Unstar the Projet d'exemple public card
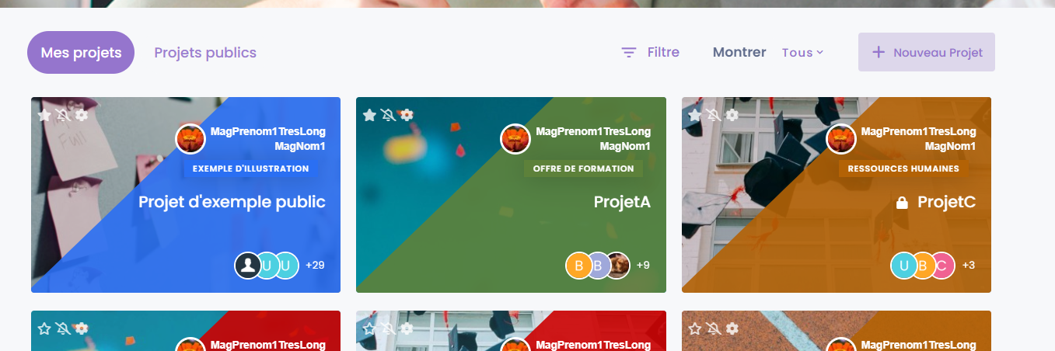Image resolution: width=1055 pixels, height=351 pixels. pyautogui.click(x=44, y=115)
